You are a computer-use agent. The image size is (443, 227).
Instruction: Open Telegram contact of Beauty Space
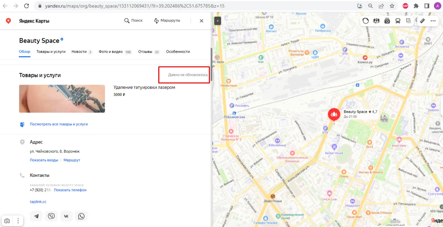click(x=36, y=216)
